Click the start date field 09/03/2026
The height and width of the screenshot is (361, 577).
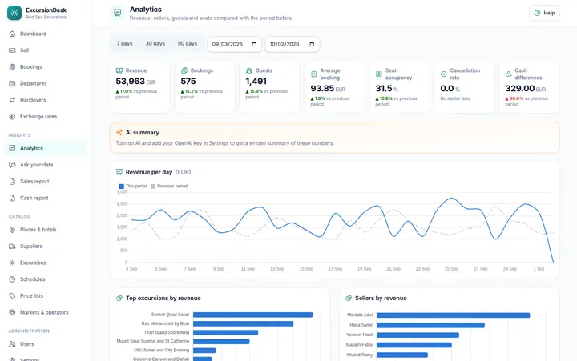tap(234, 44)
